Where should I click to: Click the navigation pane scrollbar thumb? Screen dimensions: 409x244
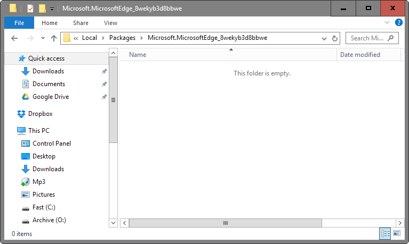(113, 100)
